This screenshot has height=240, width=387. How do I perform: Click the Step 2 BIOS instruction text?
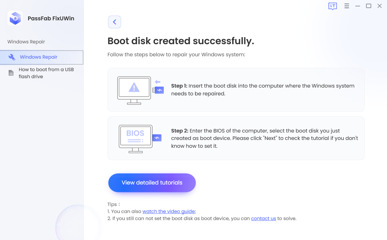pos(265,138)
